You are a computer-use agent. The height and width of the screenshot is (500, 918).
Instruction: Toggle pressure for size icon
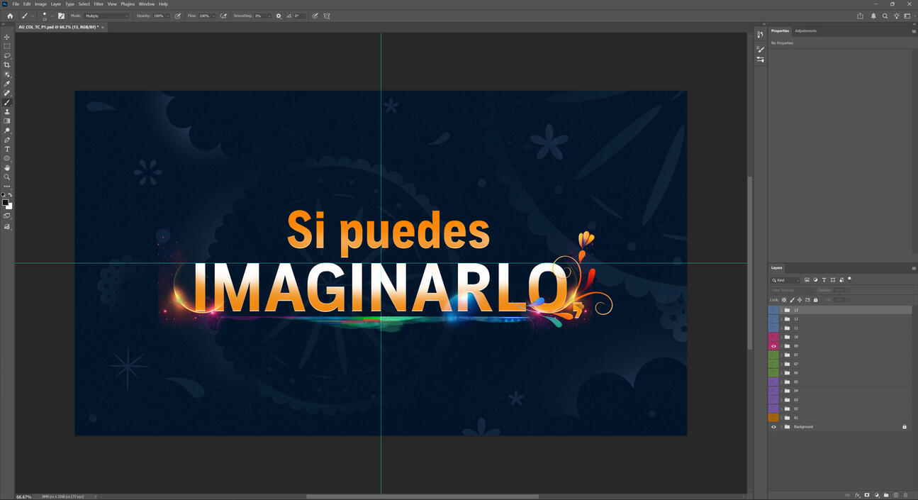tap(315, 16)
